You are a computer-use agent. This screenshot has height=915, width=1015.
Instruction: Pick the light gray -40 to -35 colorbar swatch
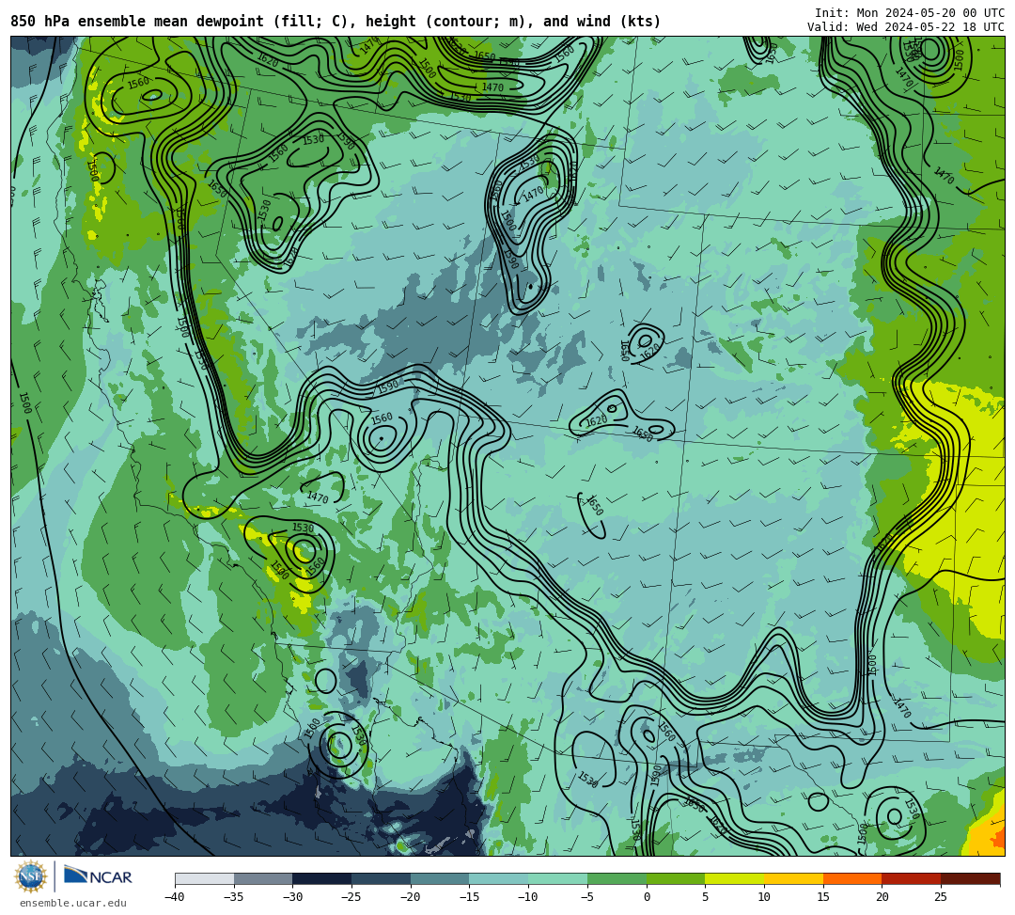tap(205, 878)
